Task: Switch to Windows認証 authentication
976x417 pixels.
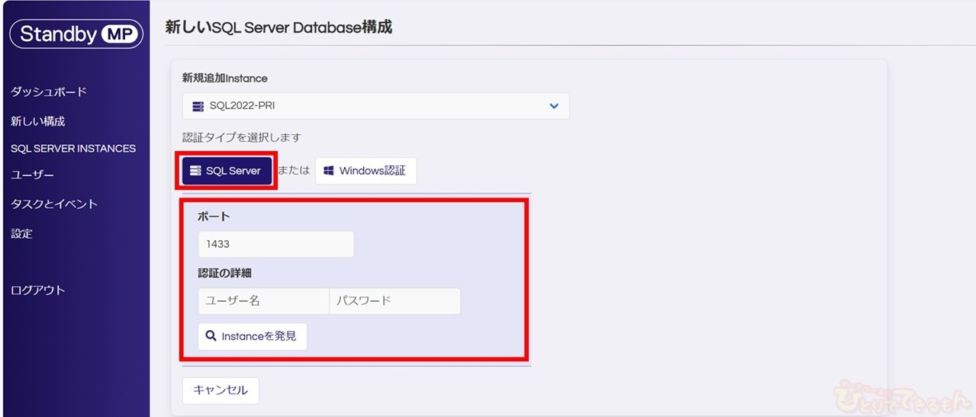Action: click(x=366, y=171)
